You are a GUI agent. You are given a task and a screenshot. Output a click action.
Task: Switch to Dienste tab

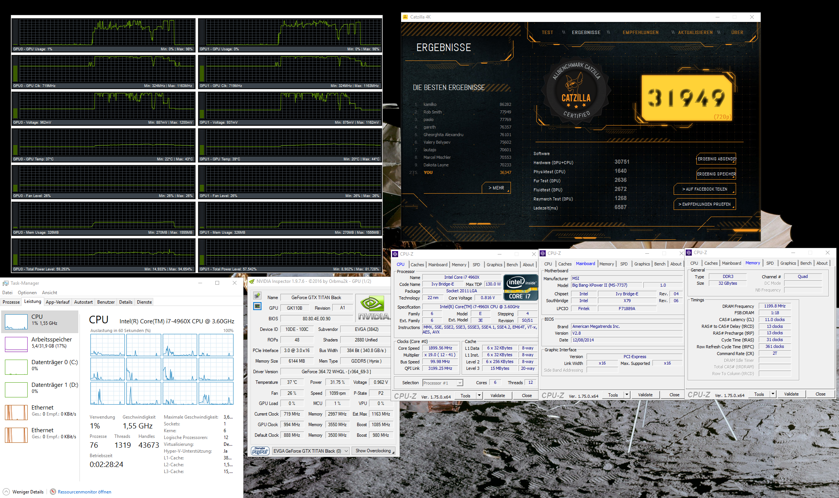(x=144, y=302)
